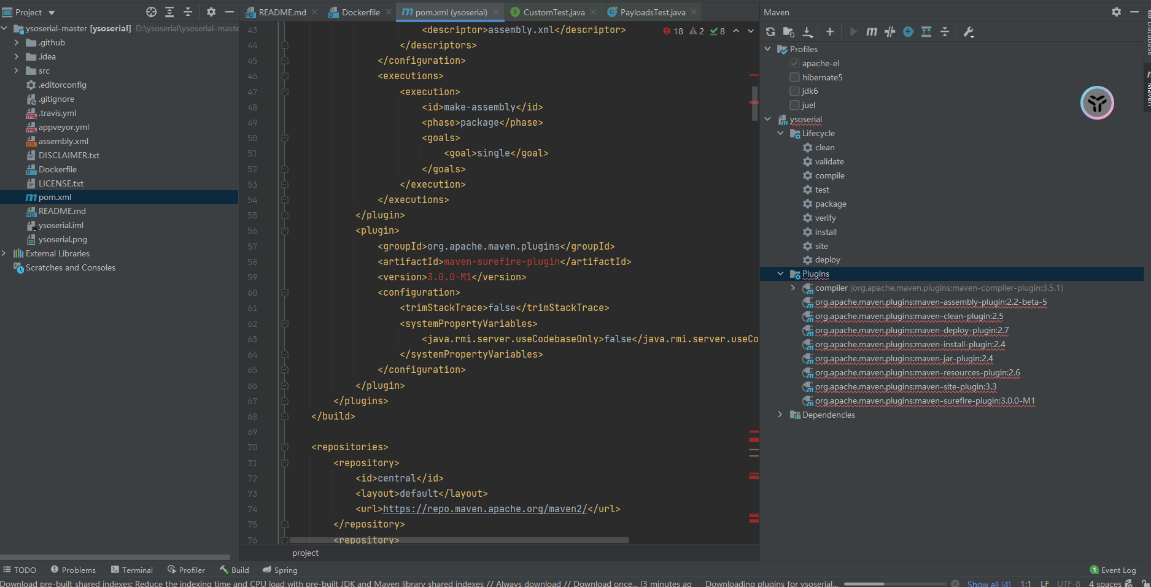Cancel the downloading plugins progress task
Image resolution: width=1151 pixels, height=587 pixels.
coord(955,583)
